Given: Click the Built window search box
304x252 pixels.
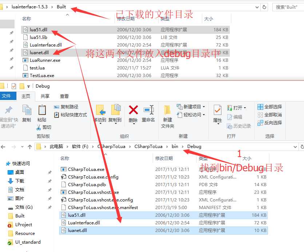Looking at the screenshot, I should coord(288,7).
